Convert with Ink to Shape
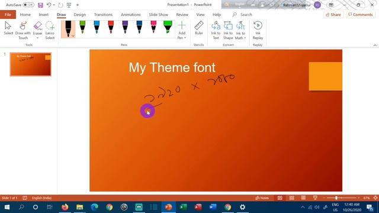Image resolution: width=379 pixels, height=213 pixels. tap(228, 30)
